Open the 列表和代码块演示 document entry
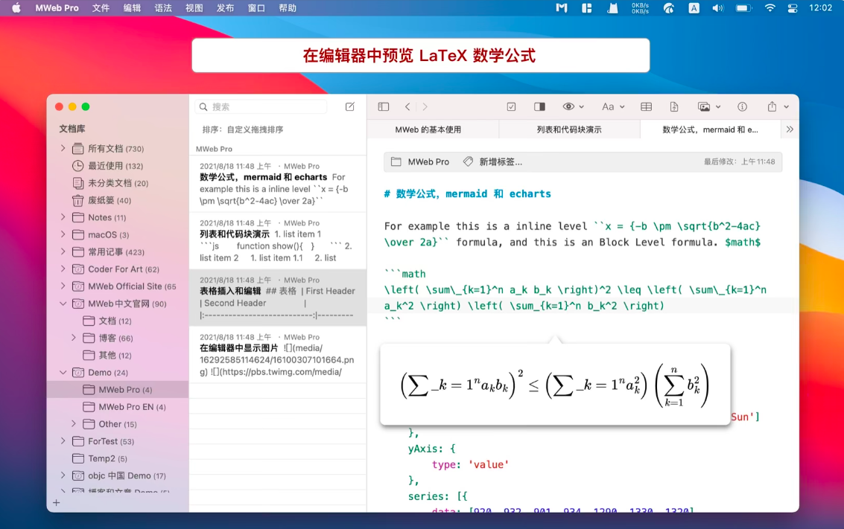The width and height of the screenshot is (844, 529). coord(278,241)
